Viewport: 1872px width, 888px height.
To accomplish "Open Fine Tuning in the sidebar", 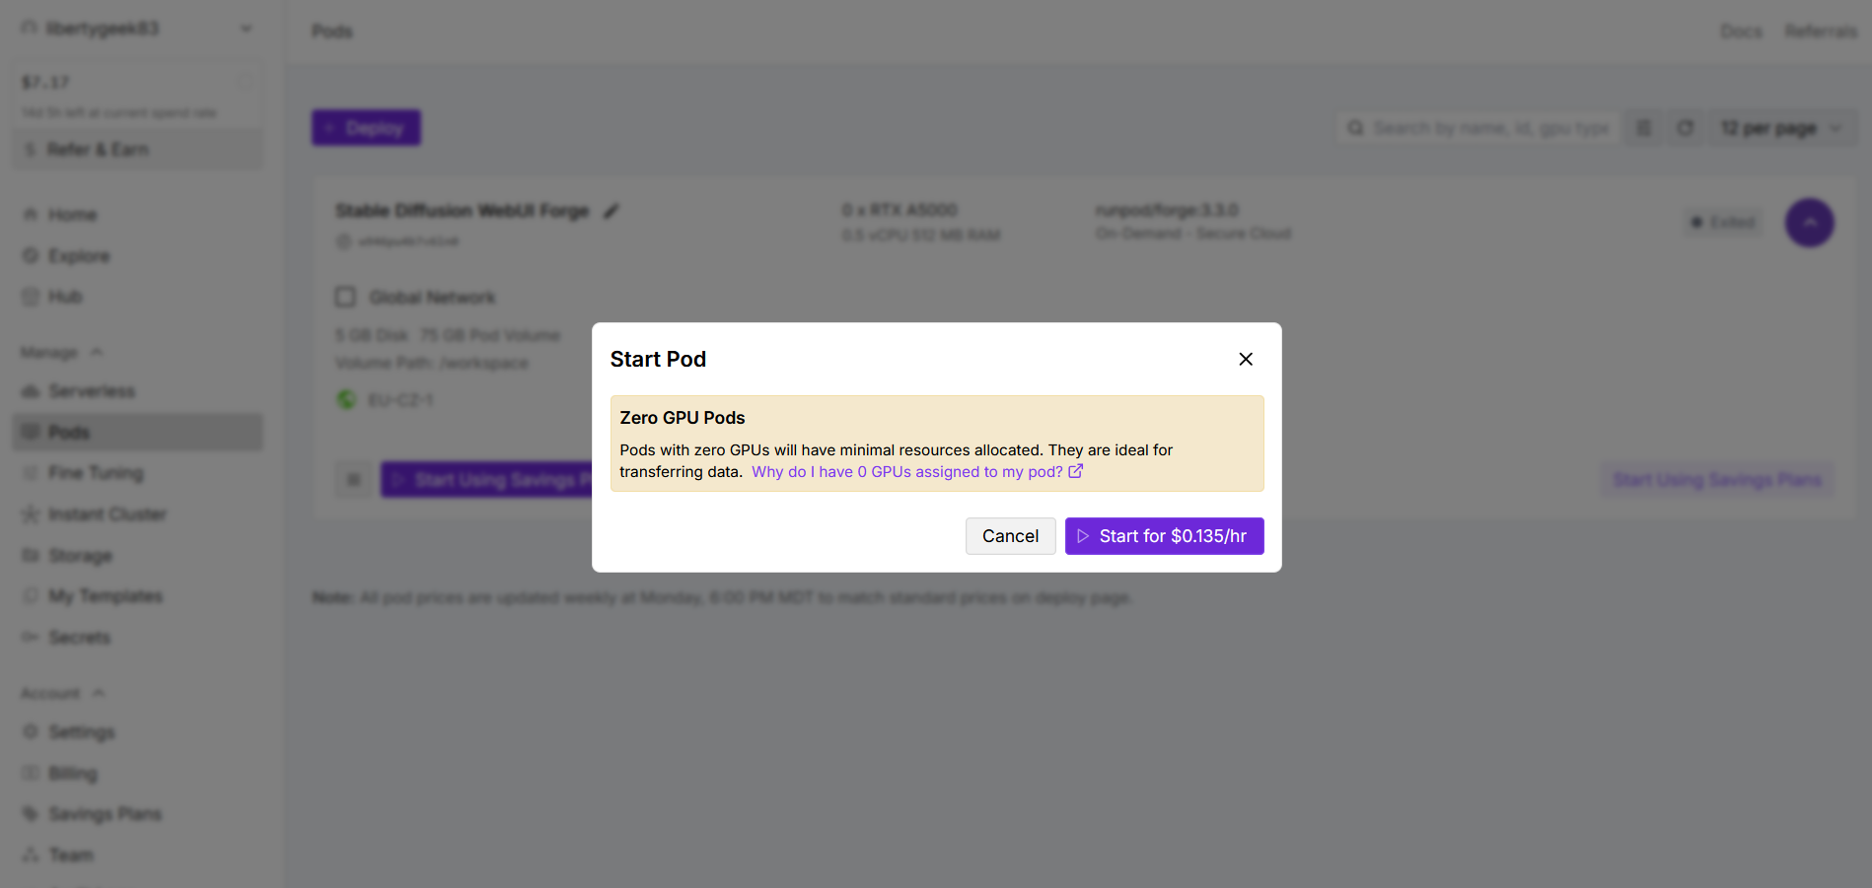I will tap(96, 473).
